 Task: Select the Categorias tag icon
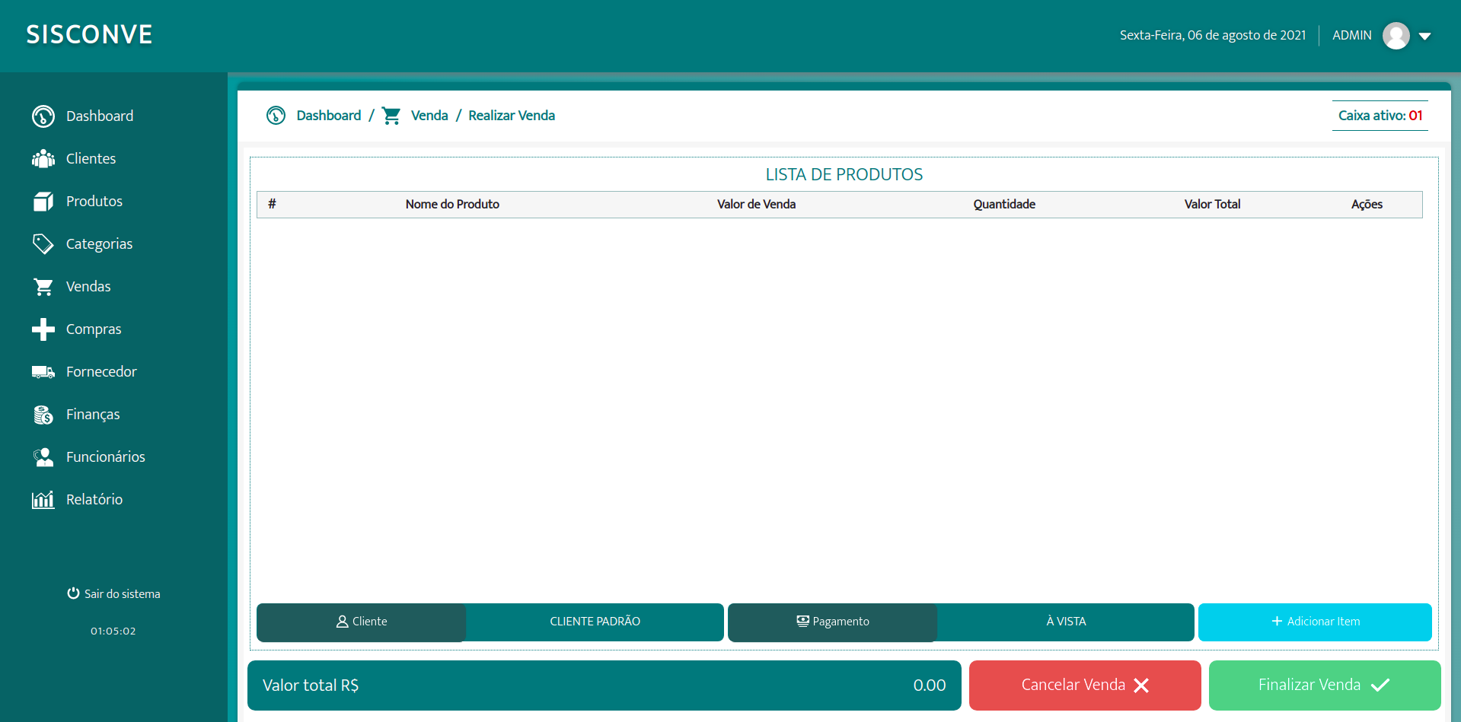point(43,244)
